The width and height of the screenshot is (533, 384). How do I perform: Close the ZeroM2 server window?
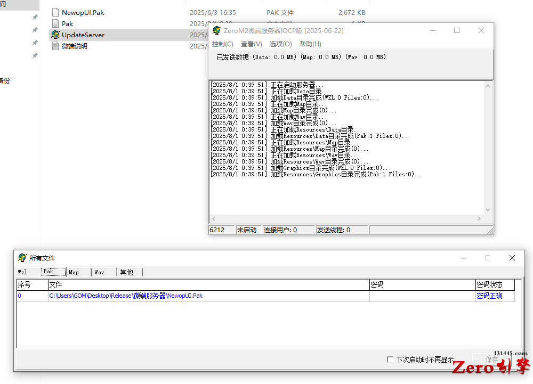[x=481, y=30]
